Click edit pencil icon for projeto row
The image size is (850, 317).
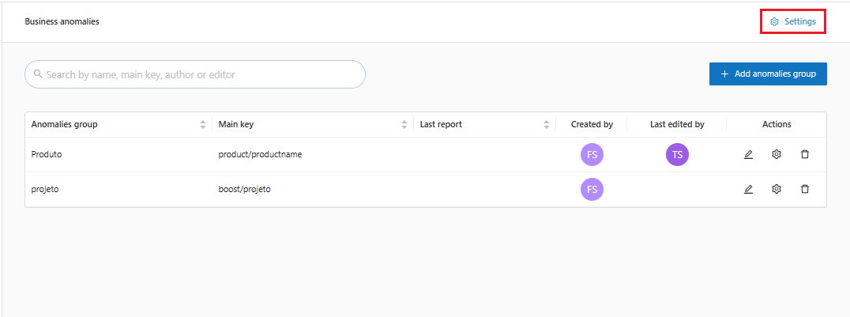pyautogui.click(x=748, y=190)
